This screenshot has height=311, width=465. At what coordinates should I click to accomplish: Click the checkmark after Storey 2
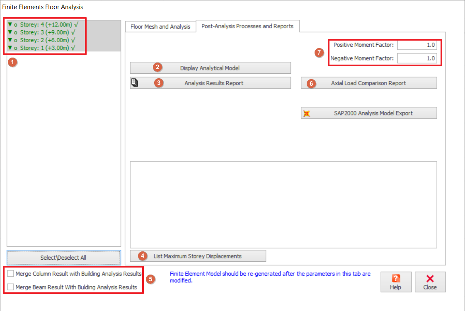[73, 40]
